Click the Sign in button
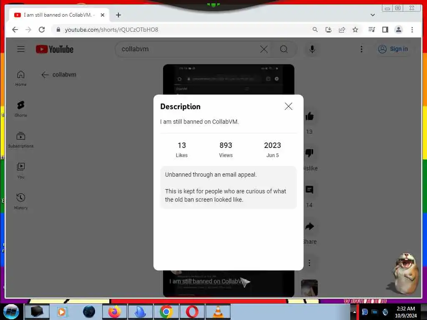 tap(393, 49)
